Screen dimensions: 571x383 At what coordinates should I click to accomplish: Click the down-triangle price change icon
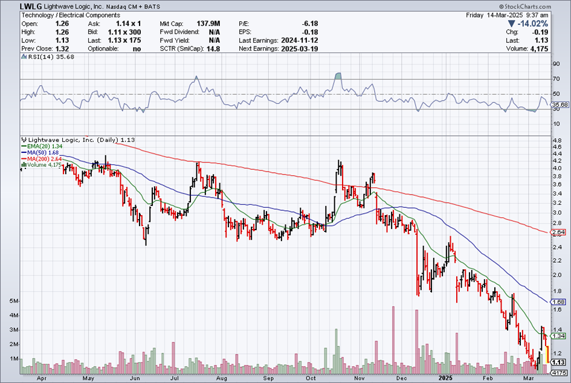pos(511,24)
